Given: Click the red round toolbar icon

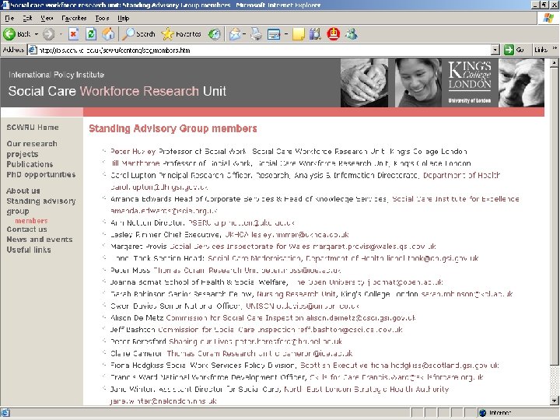Looking at the screenshot, I should coord(333,34).
